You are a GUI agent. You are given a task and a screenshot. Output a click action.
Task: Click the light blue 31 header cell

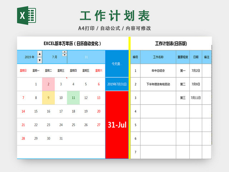[86, 57]
